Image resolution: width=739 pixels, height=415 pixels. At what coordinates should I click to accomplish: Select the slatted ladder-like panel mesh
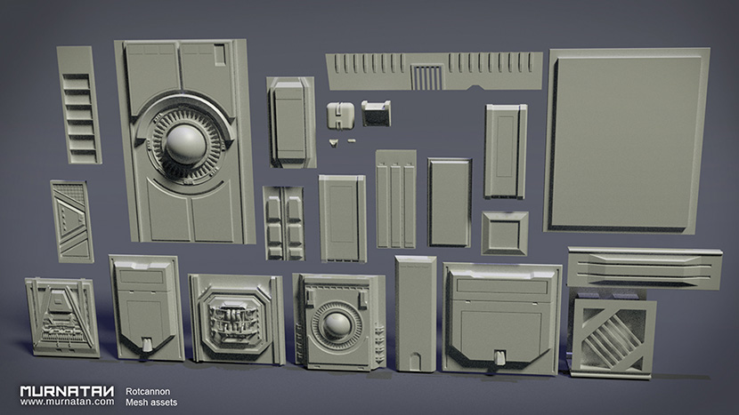(x=79, y=105)
